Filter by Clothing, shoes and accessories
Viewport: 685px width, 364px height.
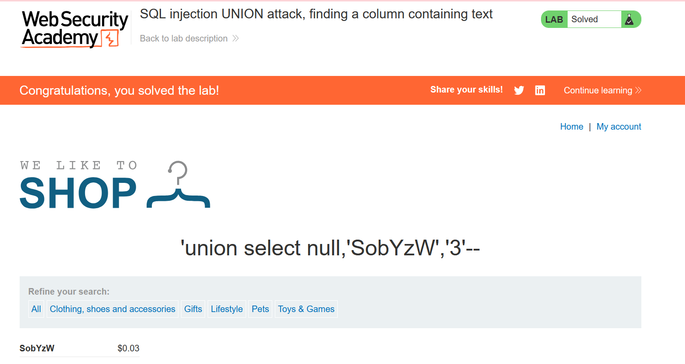click(113, 309)
